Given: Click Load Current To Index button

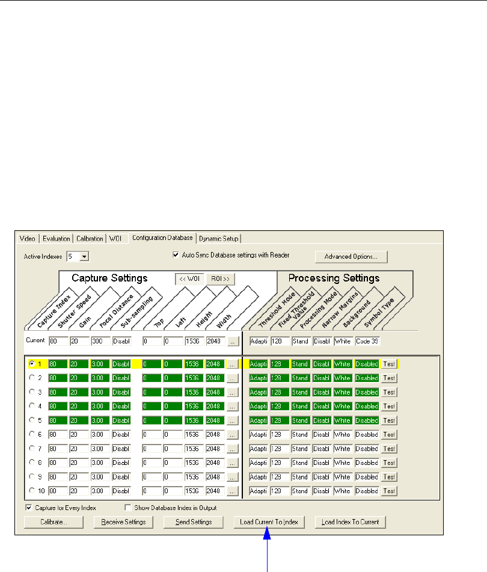Looking at the screenshot, I should point(269,522).
